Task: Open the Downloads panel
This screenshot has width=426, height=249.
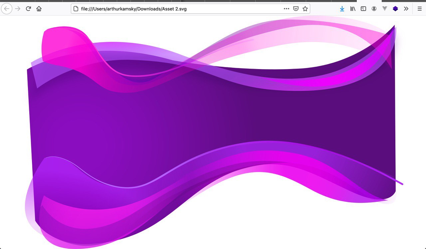Action: (x=342, y=9)
